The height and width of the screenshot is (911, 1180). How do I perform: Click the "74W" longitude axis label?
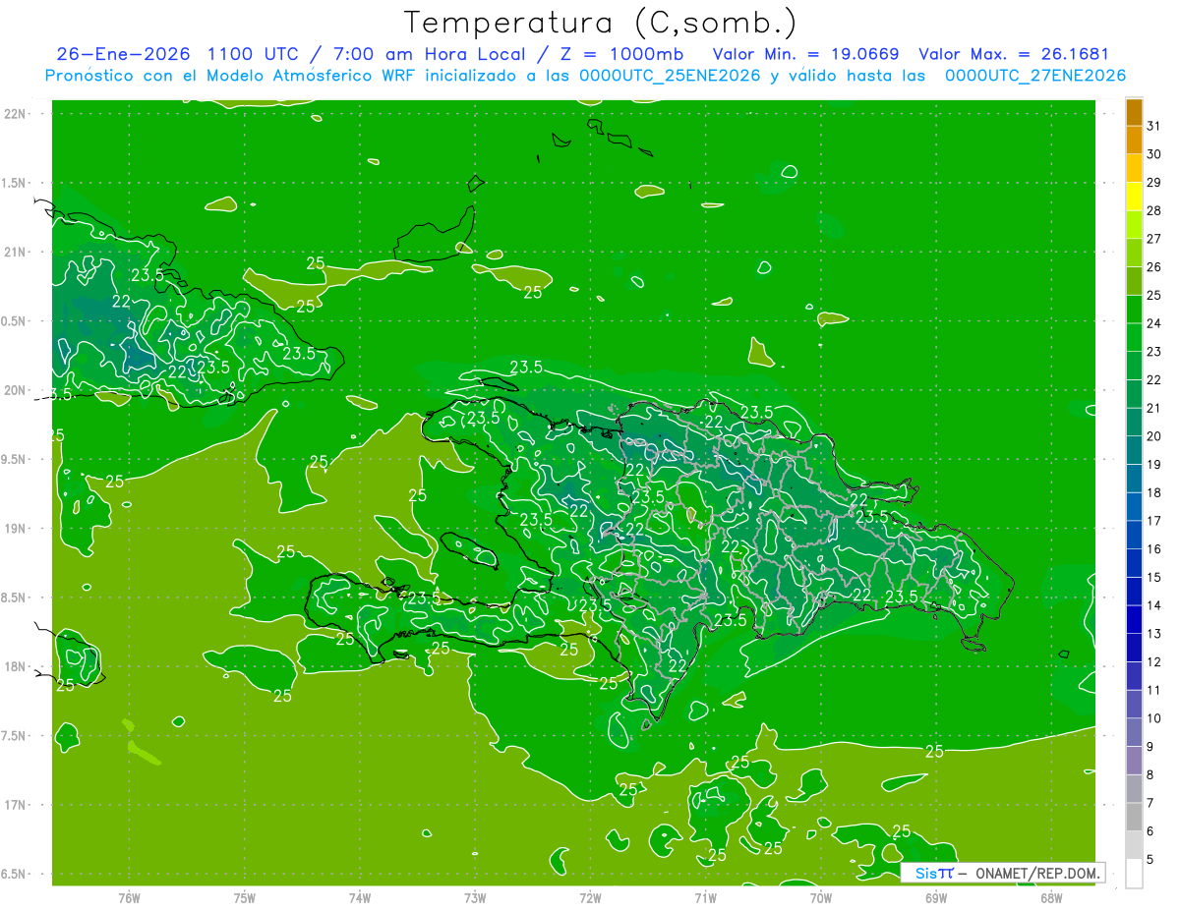(x=359, y=898)
